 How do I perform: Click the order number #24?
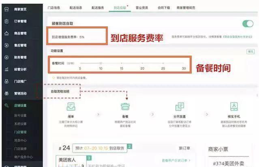point(64,148)
